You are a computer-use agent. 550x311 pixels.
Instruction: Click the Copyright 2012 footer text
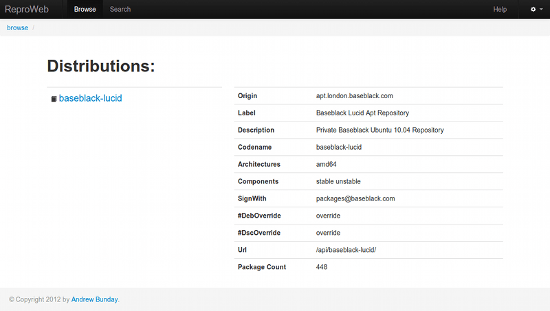point(39,299)
